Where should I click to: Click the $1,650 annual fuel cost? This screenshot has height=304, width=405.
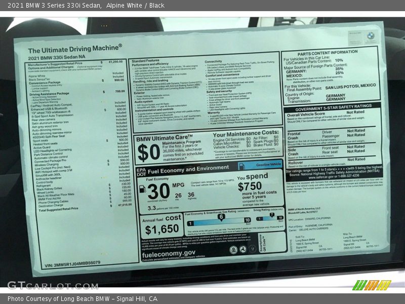[161, 230]
